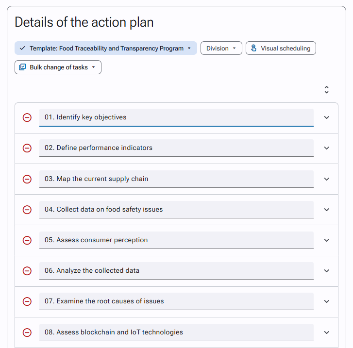Click the Visual scheduling button
Image resolution: width=353 pixels, height=348 pixels.
[x=281, y=48]
